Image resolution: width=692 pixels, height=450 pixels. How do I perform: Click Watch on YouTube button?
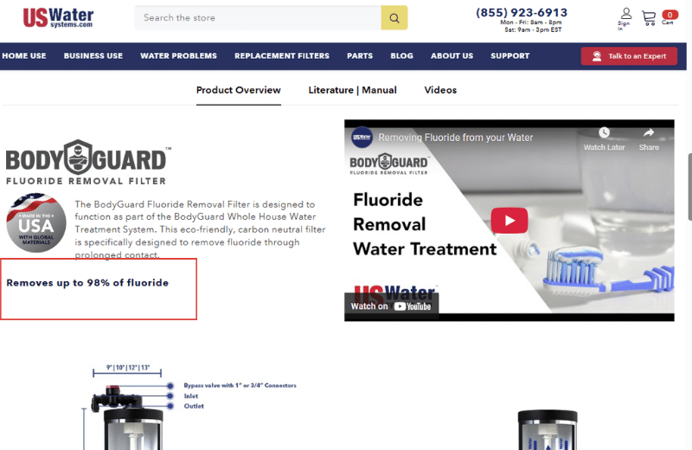pyautogui.click(x=391, y=306)
